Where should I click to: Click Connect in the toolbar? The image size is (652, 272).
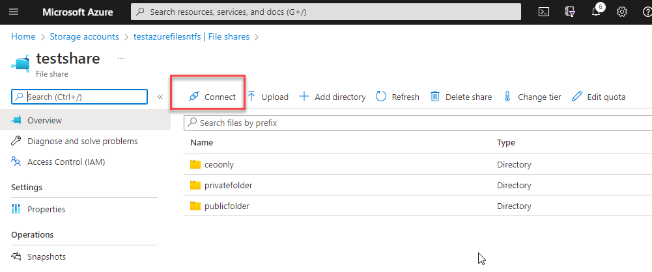tap(212, 97)
